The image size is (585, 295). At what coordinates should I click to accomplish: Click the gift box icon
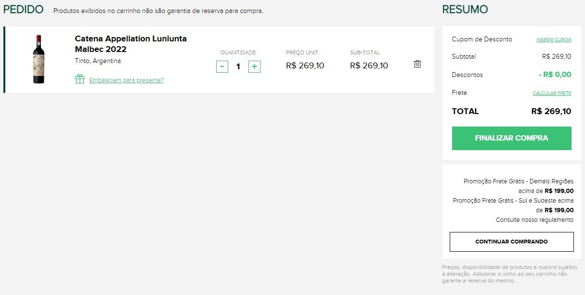point(80,79)
